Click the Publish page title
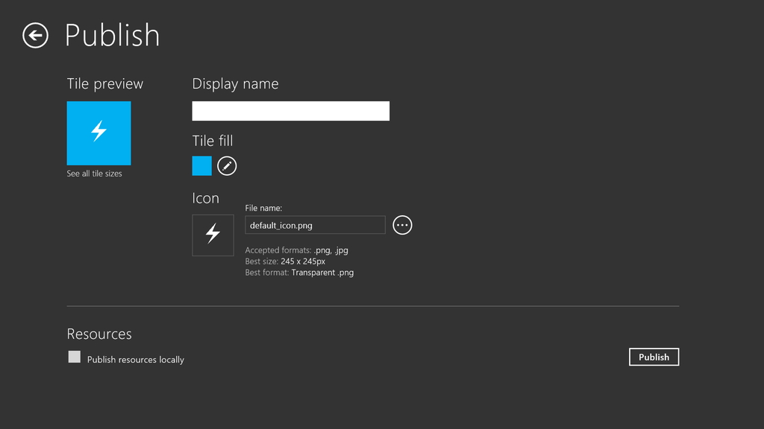The image size is (764, 429). (x=112, y=35)
